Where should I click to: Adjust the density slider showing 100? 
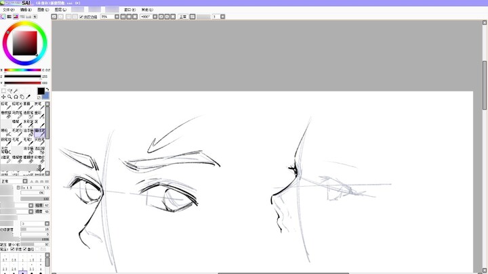(35, 199)
